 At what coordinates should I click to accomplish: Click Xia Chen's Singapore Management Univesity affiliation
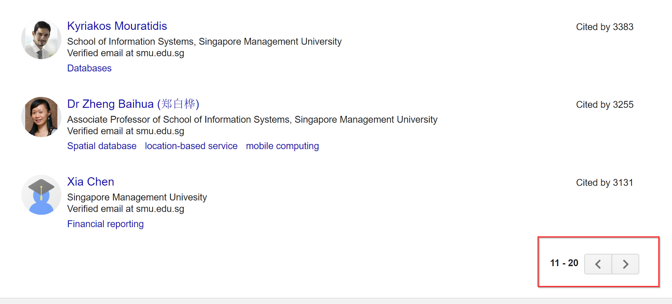137,197
